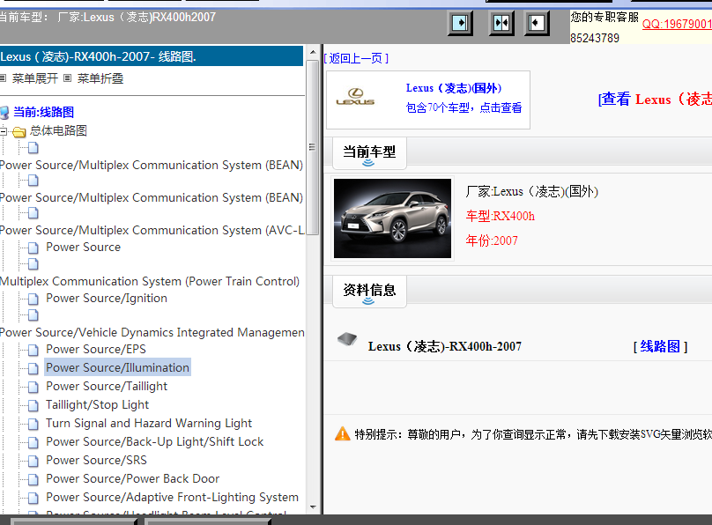The image size is (712, 525).
Task: Open Power Source/Vehicle Dynamics Integrated Management
Action: point(152,332)
